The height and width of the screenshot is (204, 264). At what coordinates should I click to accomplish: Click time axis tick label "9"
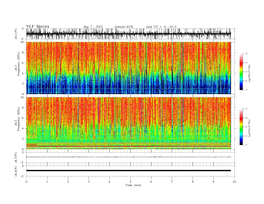[x=213, y=182]
